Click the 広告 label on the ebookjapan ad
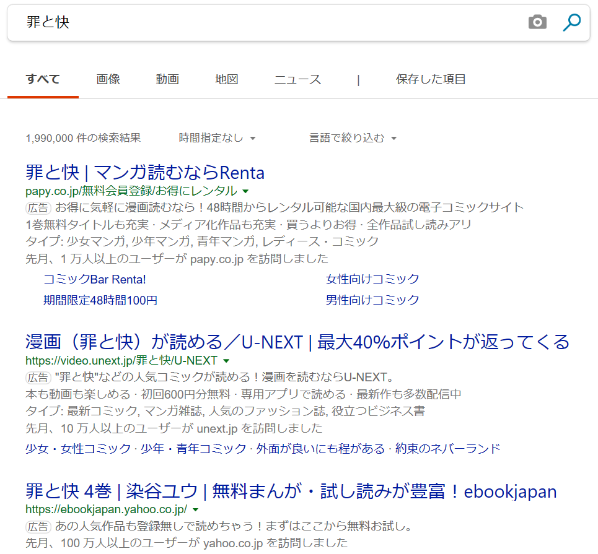Viewport: 598px width, 554px height. pyautogui.click(x=38, y=527)
